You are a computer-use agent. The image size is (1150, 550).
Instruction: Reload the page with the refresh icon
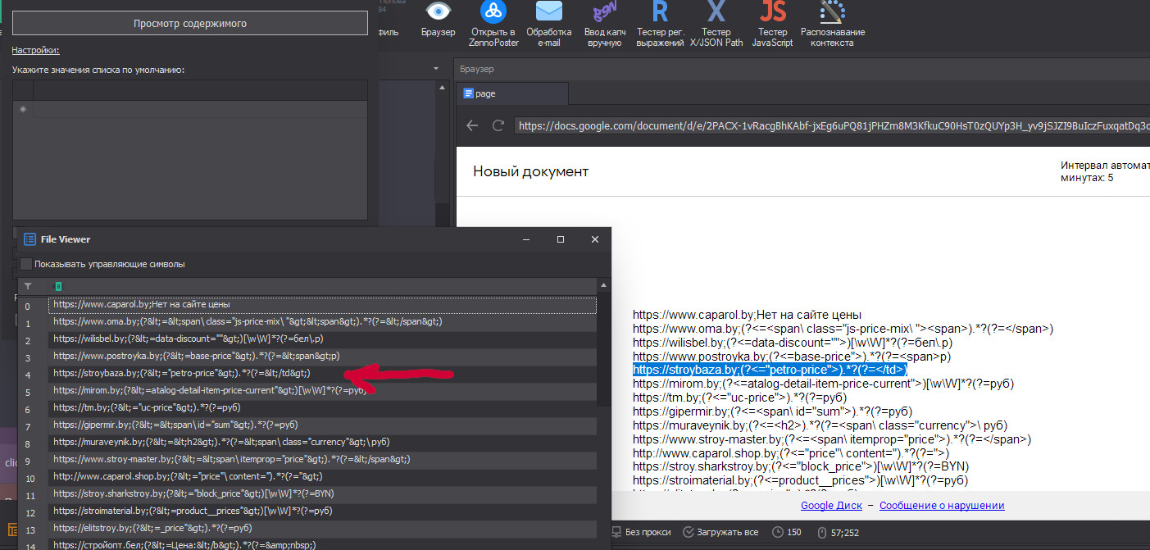tap(498, 125)
